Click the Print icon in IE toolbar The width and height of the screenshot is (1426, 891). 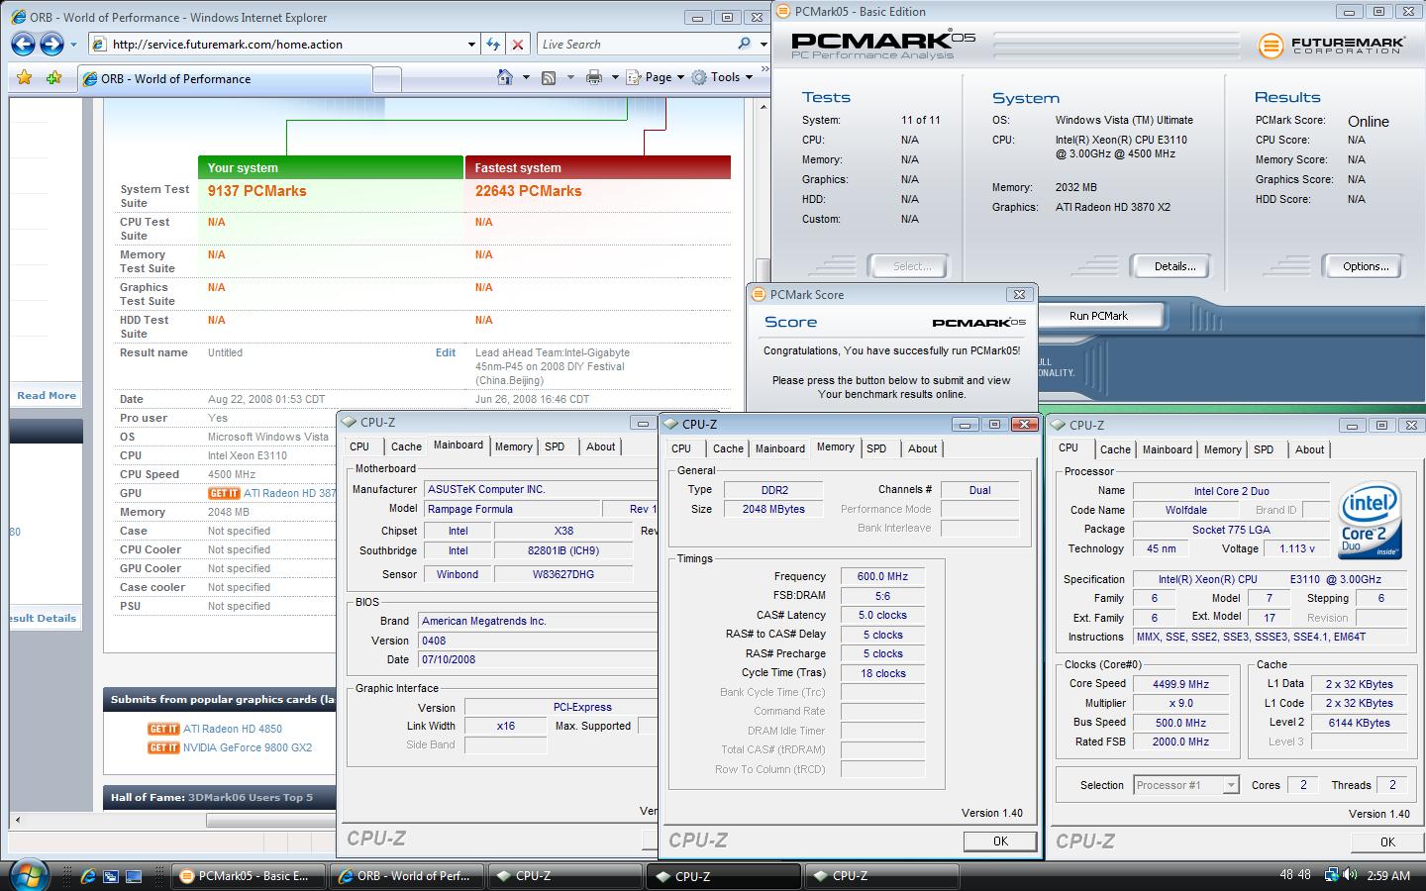pyautogui.click(x=594, y=77)
